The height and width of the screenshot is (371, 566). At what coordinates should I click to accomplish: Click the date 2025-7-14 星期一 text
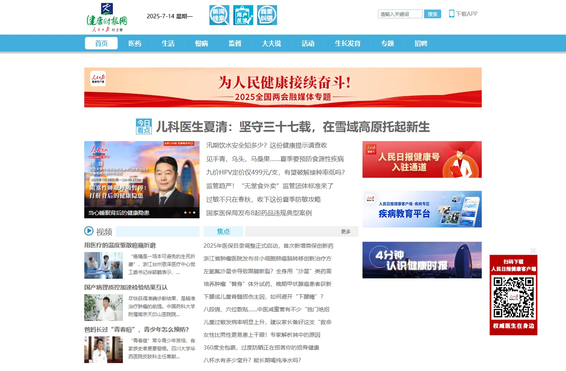(170, 16)
